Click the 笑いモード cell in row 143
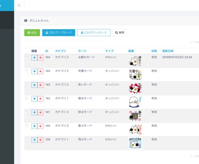This screenshot has width=199, height=164. tap(85, 85)
